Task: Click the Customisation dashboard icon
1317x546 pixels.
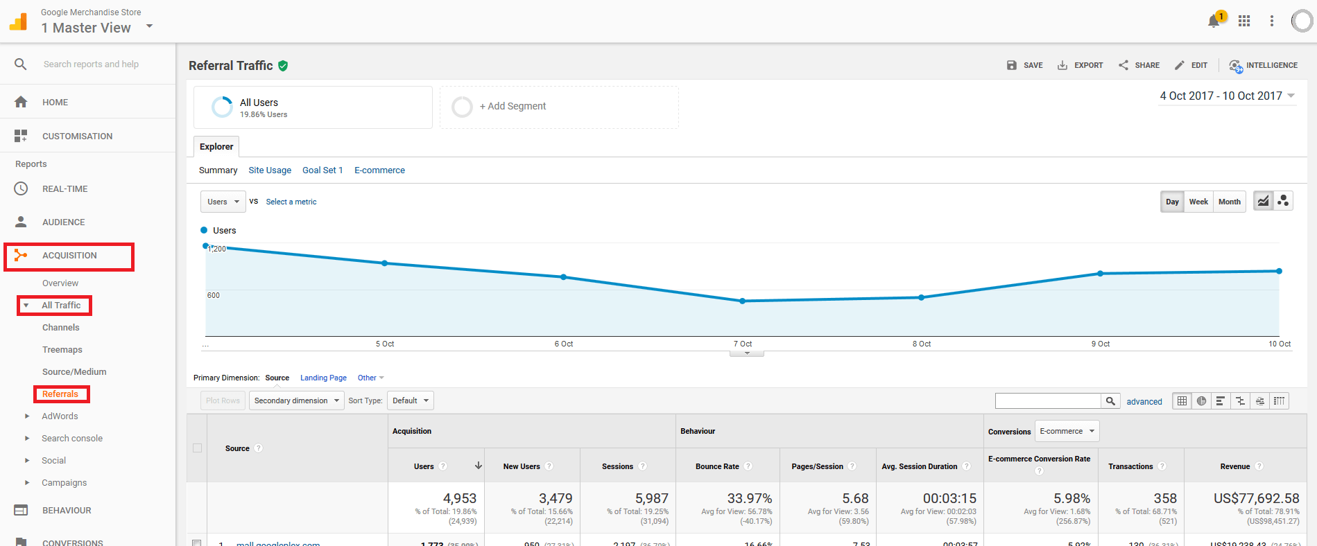Action: 21,136
